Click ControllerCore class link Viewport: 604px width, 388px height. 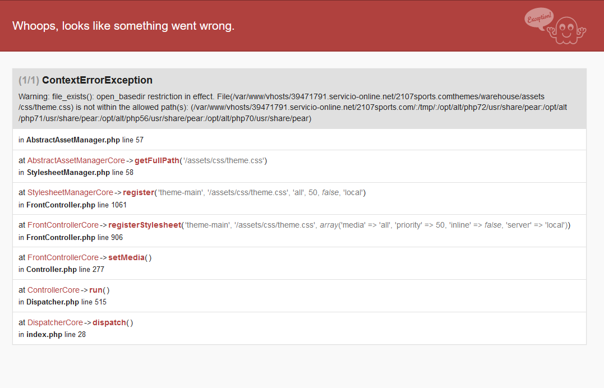click(53, 290)
